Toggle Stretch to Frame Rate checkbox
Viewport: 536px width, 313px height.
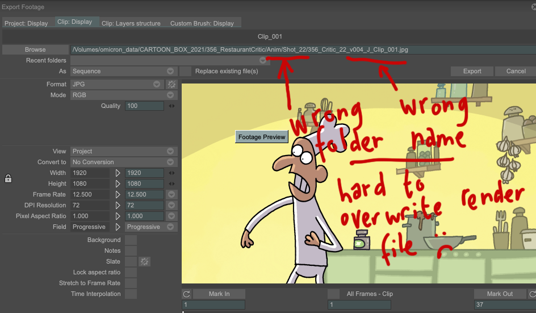pos(131,283)
